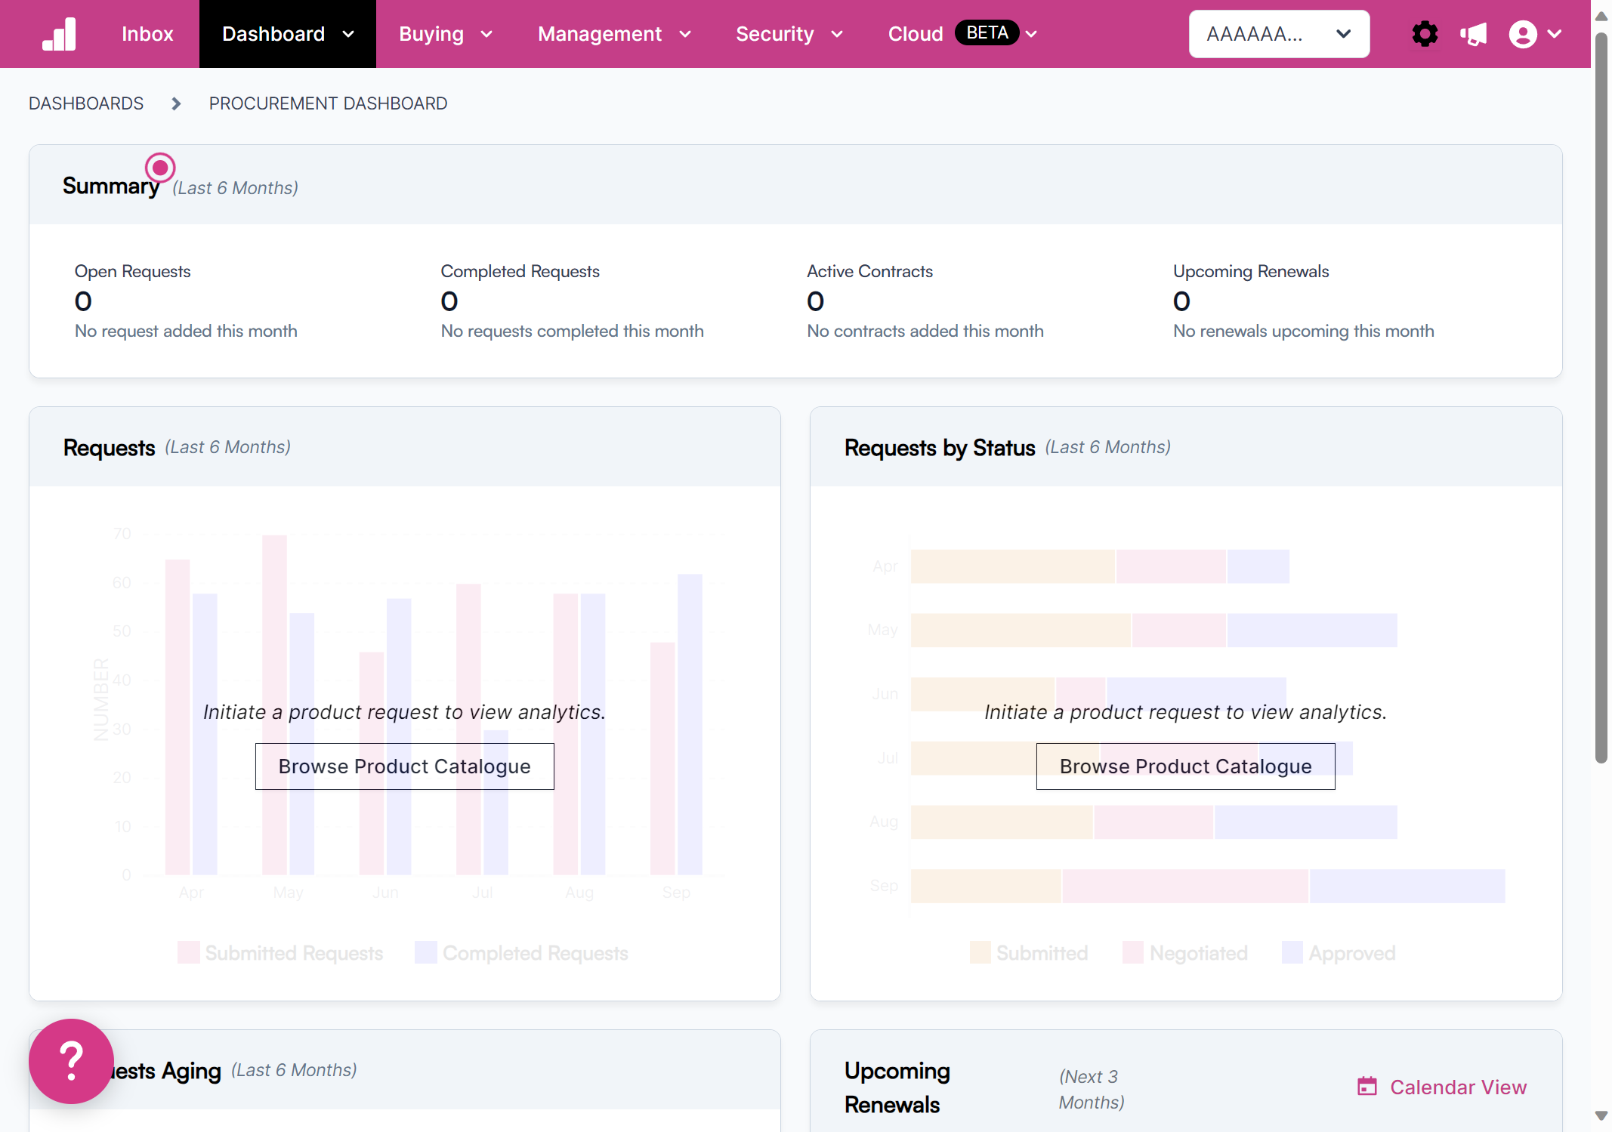Select the Inbox menu item
Image resolution: width=1612 pixels, height=1132 pixels.
click(x=147, y=33)
